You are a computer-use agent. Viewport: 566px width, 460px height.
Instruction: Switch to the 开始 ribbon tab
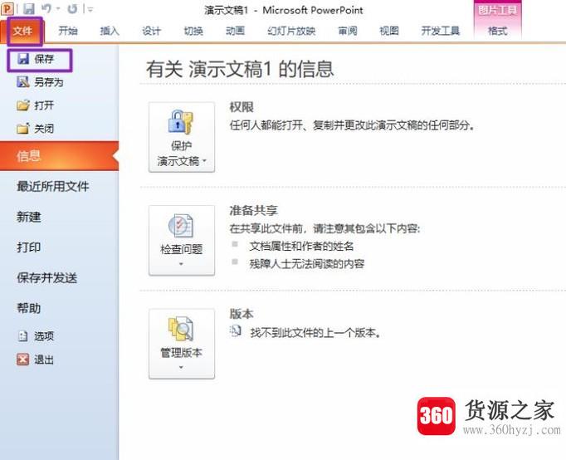[x=68, y=31]
